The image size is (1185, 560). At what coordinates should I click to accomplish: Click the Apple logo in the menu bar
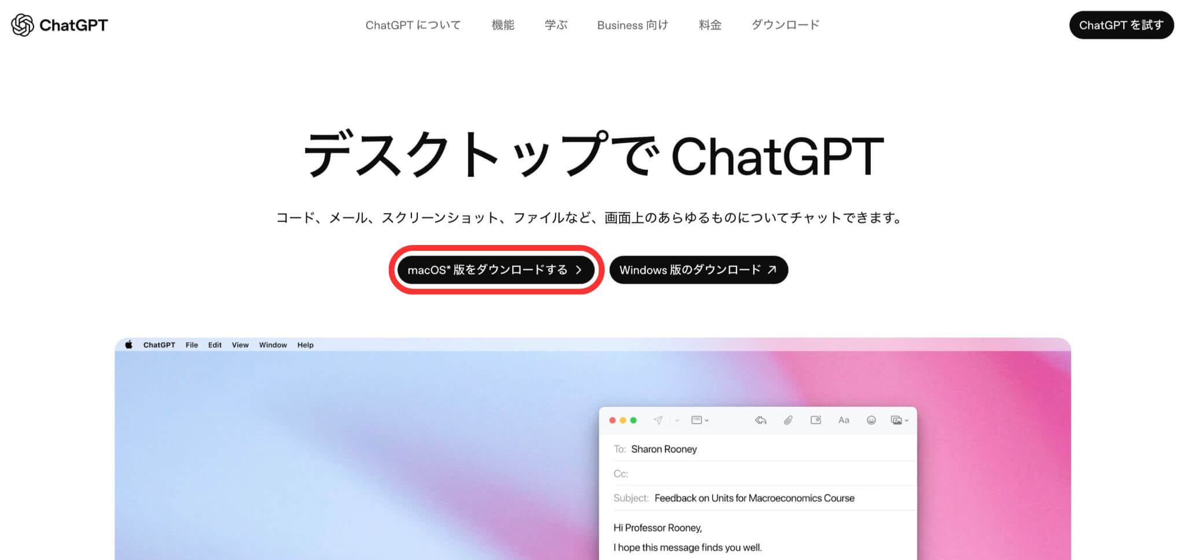pyautogui.click(x=128, y=345)
